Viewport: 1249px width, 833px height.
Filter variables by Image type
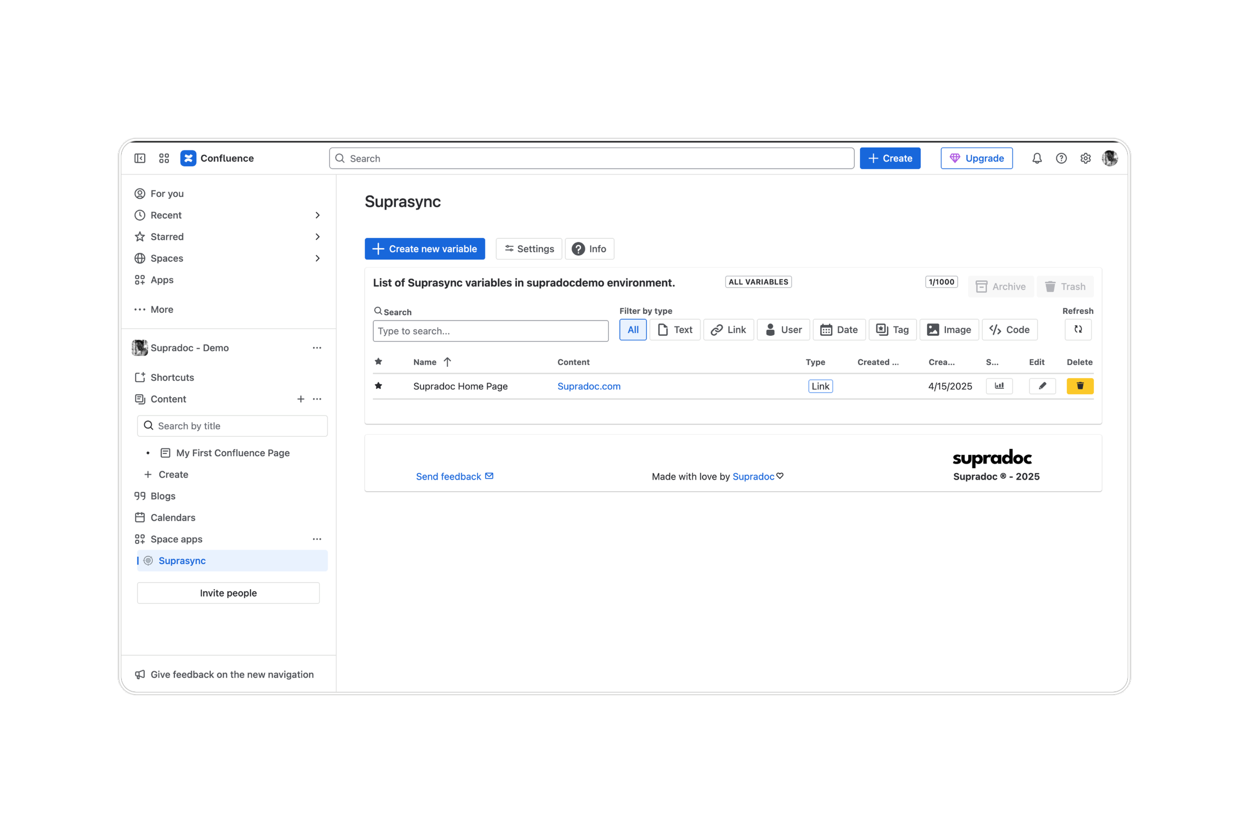click(x=949, y=330)
